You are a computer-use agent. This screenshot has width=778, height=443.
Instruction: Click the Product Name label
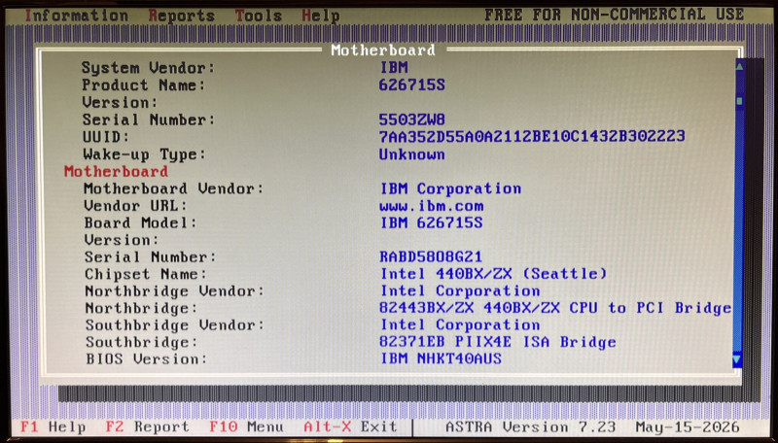coord(143,85)
